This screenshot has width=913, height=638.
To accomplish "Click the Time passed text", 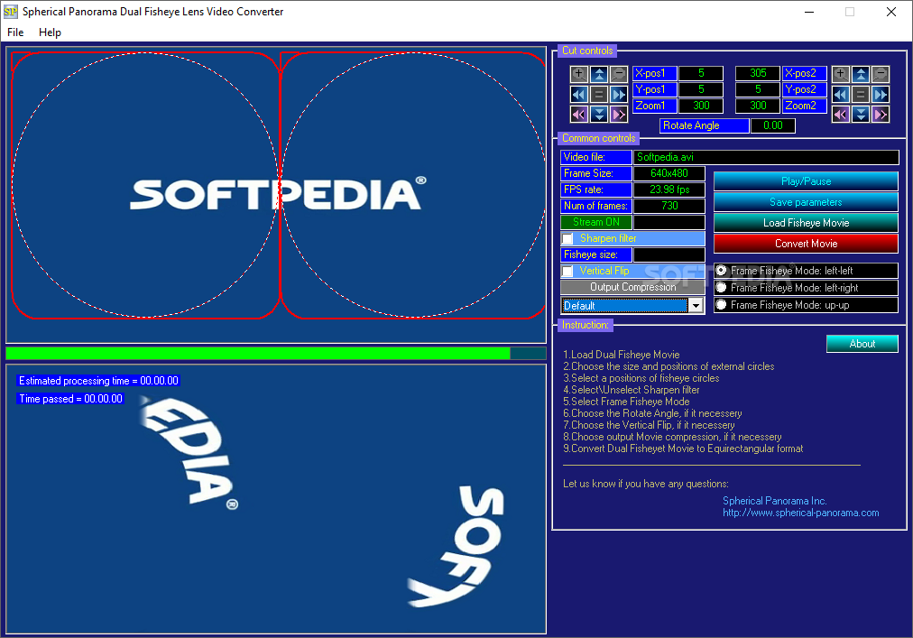I will [x=70, y=399].
